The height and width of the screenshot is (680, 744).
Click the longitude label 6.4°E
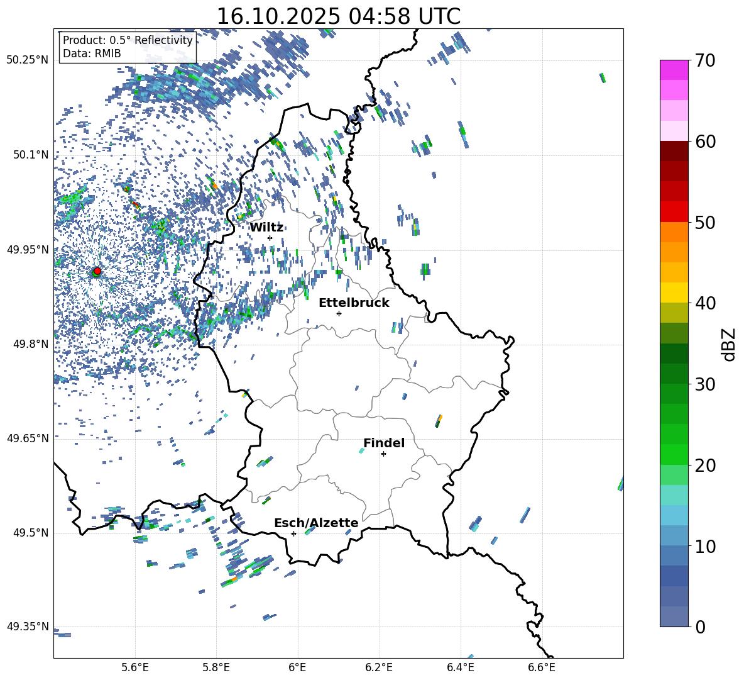tap(460, 667)
